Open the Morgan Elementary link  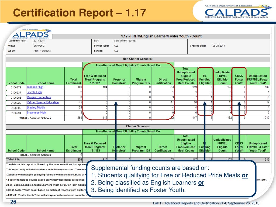click(39, 97)
